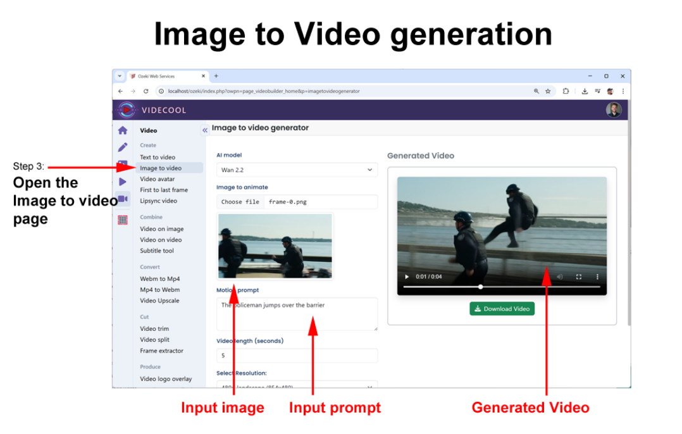Viewport: 682px width, 434px height.
Task: Open the Video Upscale menu item
Action: click(159, 301)
